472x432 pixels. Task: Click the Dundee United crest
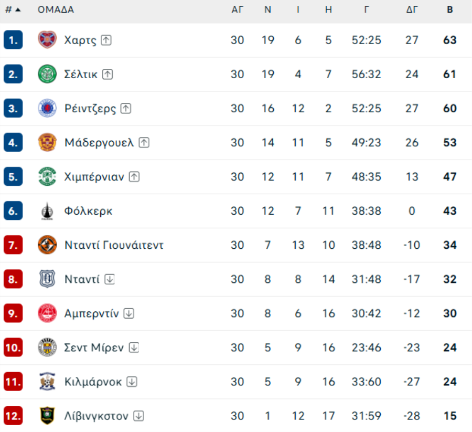tap(47, 245)
